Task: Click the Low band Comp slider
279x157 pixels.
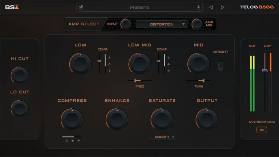Action: [x=99, y=61]
